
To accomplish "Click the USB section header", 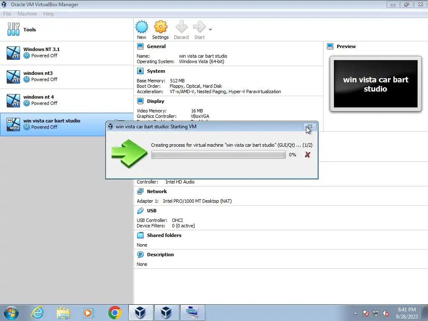I will click(x=151, y=211).
